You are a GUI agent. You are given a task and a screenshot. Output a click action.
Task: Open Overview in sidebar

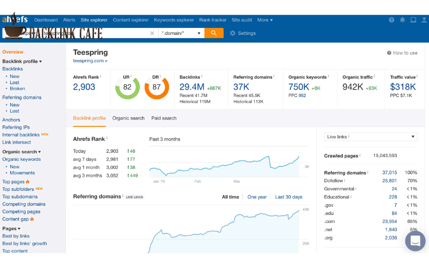pos(13,52)
